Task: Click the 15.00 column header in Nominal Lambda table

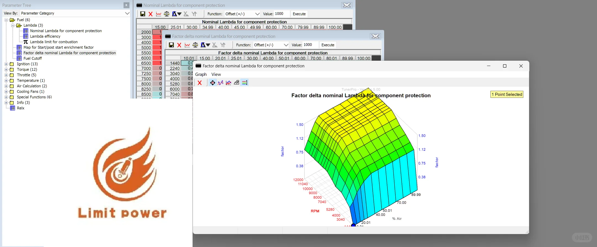Action: (160, 27)
